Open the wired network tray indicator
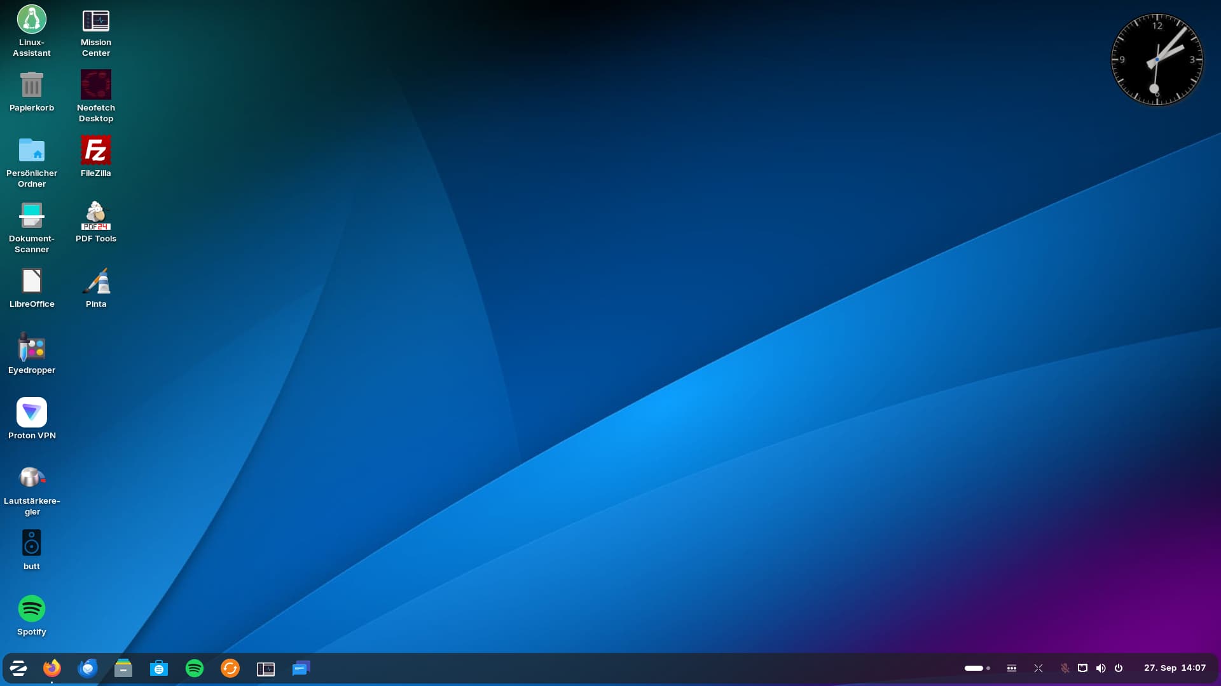The image size is (1221, 686). (1082, 668)
